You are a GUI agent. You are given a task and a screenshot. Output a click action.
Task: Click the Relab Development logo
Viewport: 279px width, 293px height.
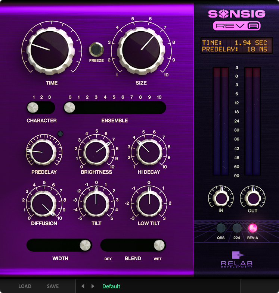coord(237,259)
